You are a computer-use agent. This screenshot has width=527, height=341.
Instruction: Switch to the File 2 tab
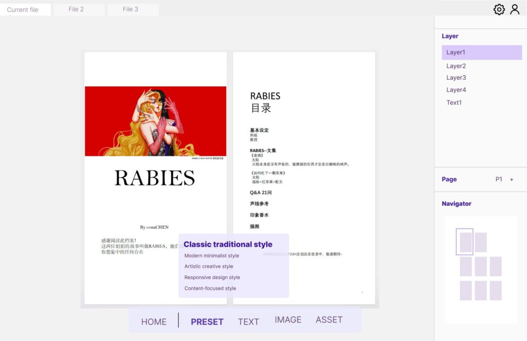(x=77, y=9)
